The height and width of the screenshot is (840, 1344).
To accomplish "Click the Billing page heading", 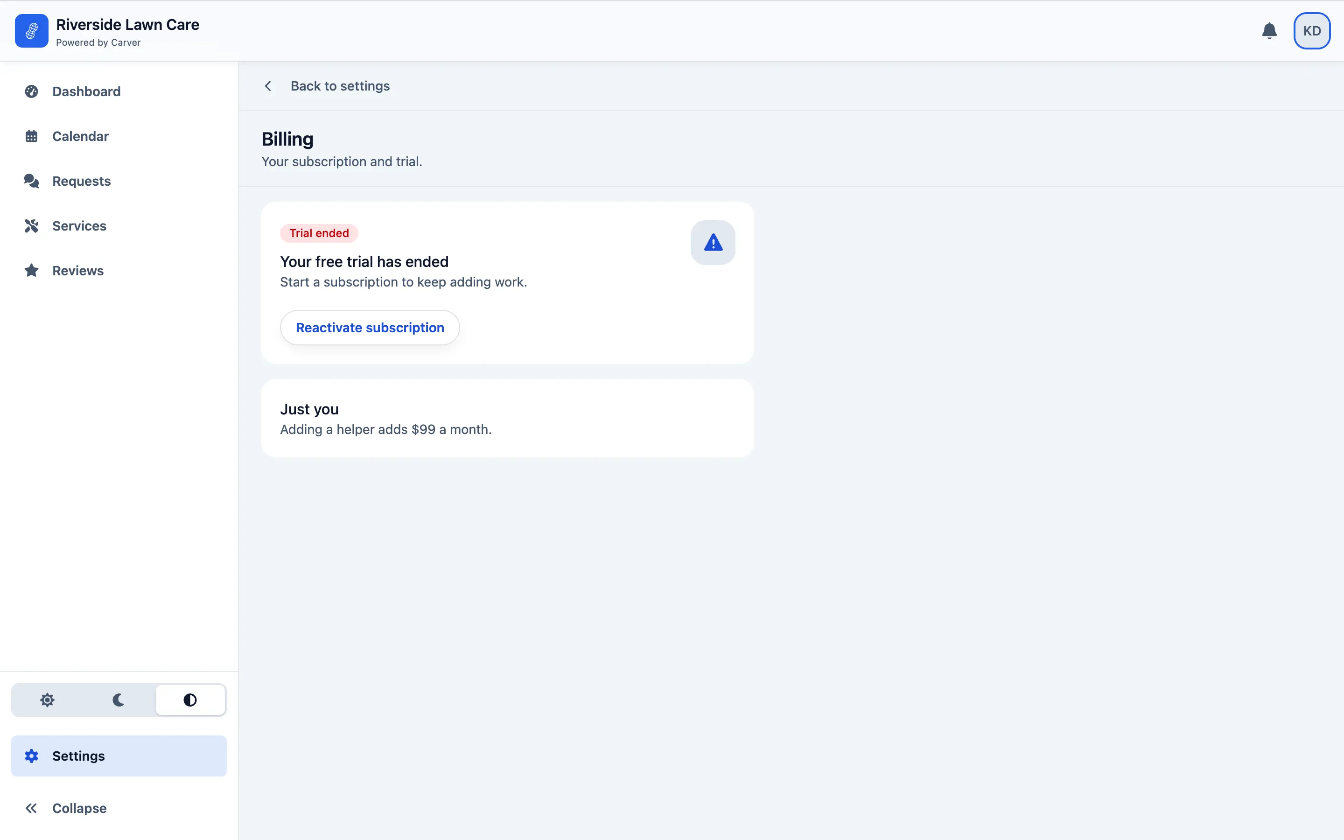I will point(287,139).
